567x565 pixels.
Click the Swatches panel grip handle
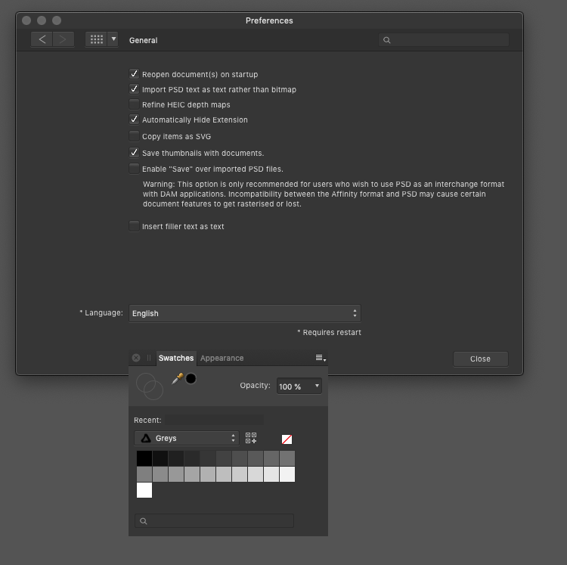[x=149, y=358]
